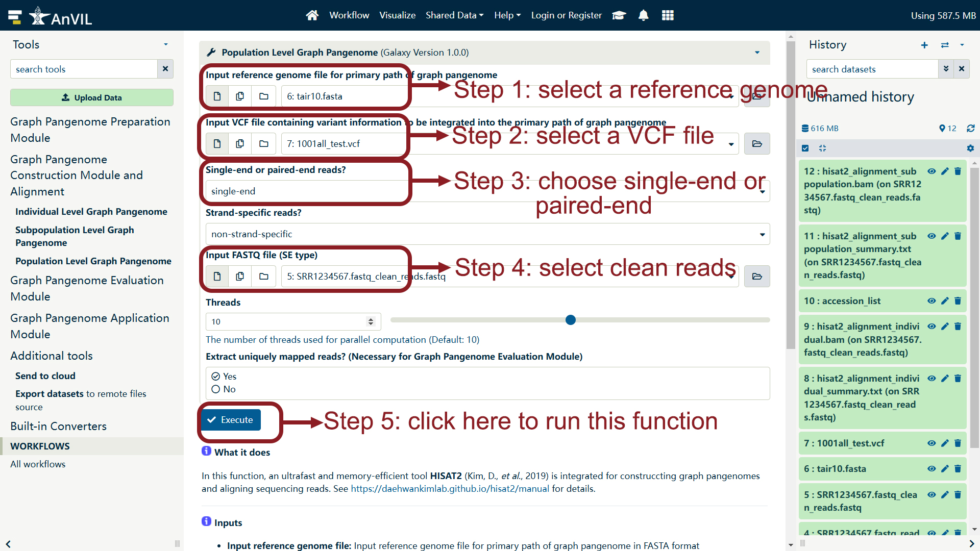Viewport: 980px width, 551px height.
Task: Click the Upload Data button
Action: (x=92, y=97)
